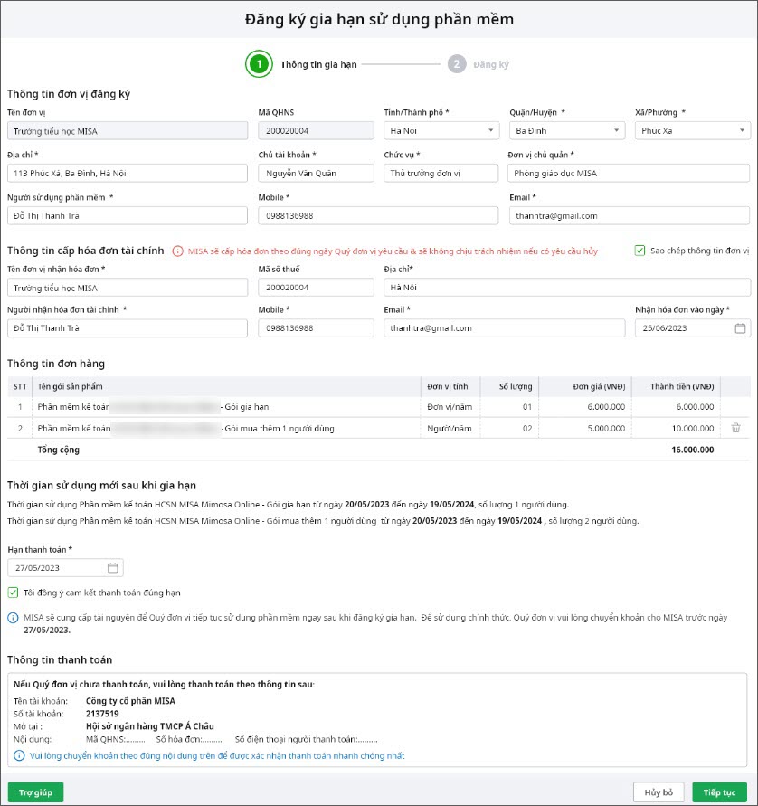This screenshot has width=758, height=806.
Task: Click the Đơn vị/năm unit cell
Action: [x=450, y=406]
